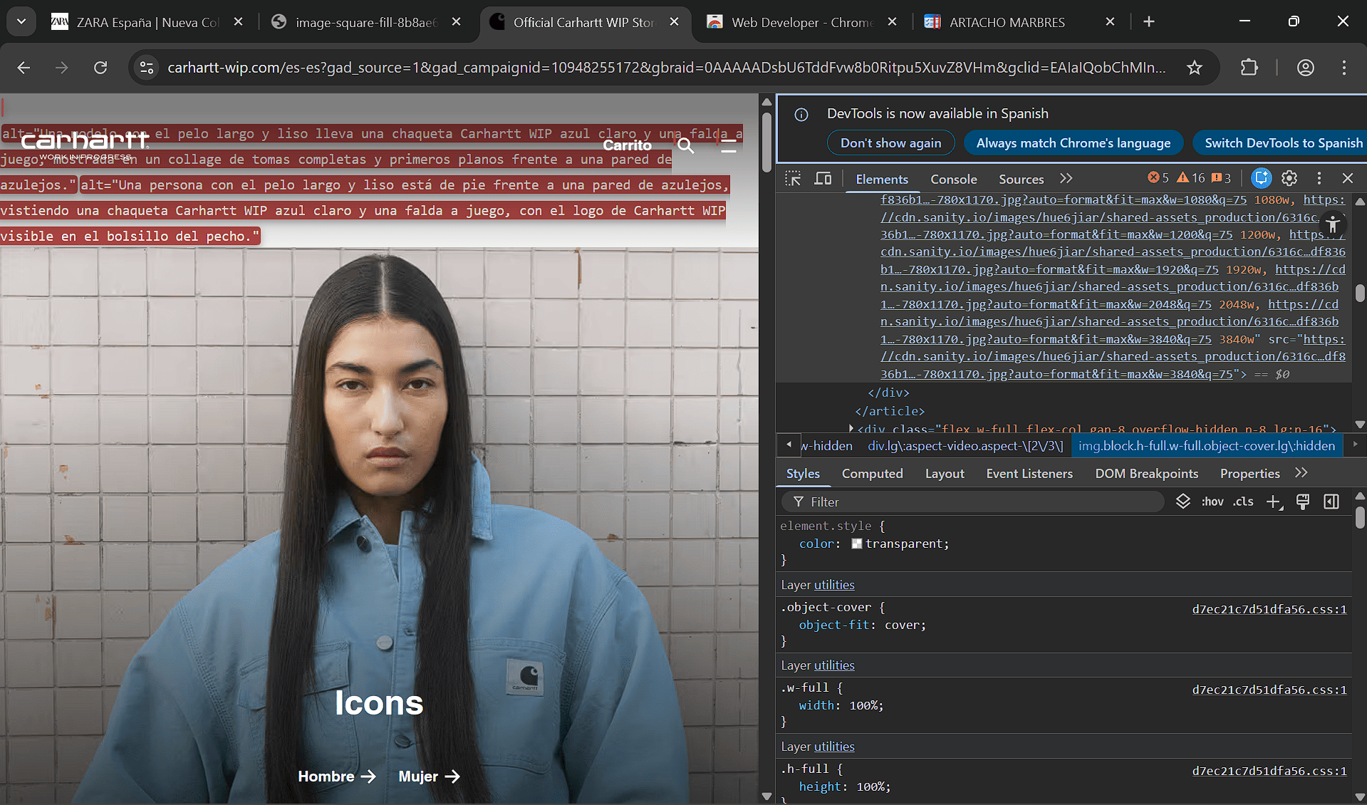Show more panes after Properties tab
Viewport: 1367px width, 805px height.
click(1301, 473)
